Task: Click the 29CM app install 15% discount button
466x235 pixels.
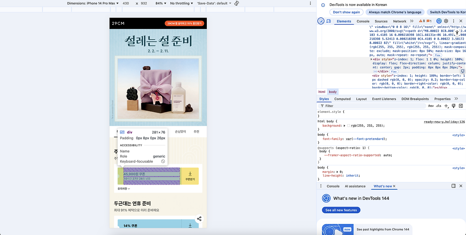Action: click(184, 23)
